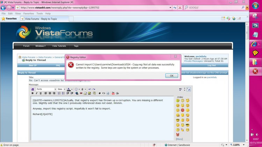Insert the red angry smiley
The height and width of the screenshot is (147, 262).
pos(182,110)
